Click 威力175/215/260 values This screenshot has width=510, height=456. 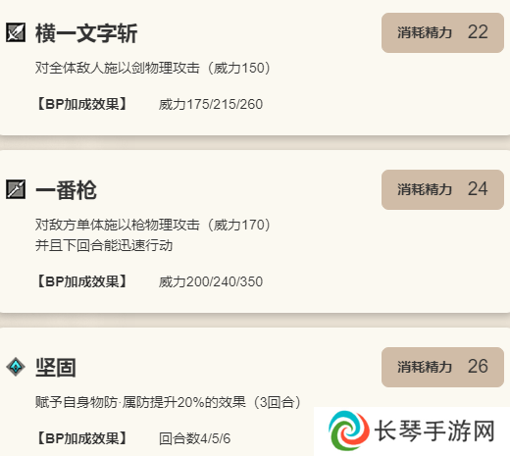(x=211, y=105)
